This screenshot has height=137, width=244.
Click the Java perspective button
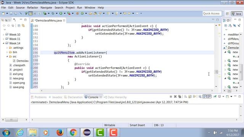[x=236, y=14]
